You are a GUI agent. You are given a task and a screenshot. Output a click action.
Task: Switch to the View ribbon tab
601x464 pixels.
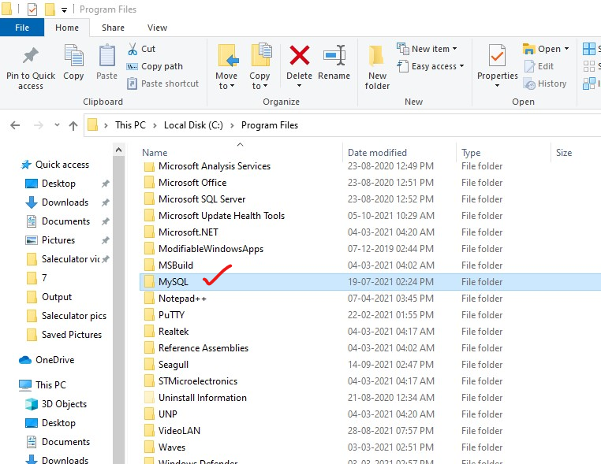coord(157,28)
